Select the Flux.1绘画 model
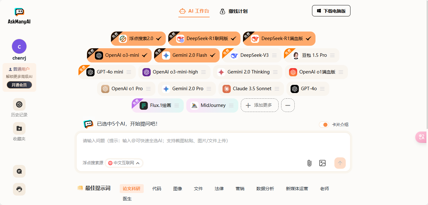Viewport: 428px width, 205px height. (x=158, y=105)
